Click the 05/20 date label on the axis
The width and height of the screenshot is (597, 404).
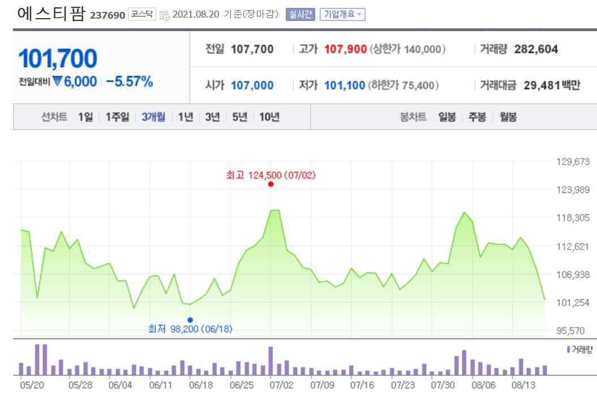click(32, 385)
